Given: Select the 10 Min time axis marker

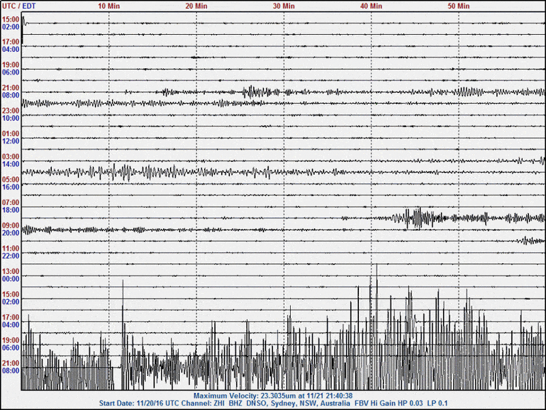Looking at the screenshot, I should pyautogui.click(x=109, y=5).
